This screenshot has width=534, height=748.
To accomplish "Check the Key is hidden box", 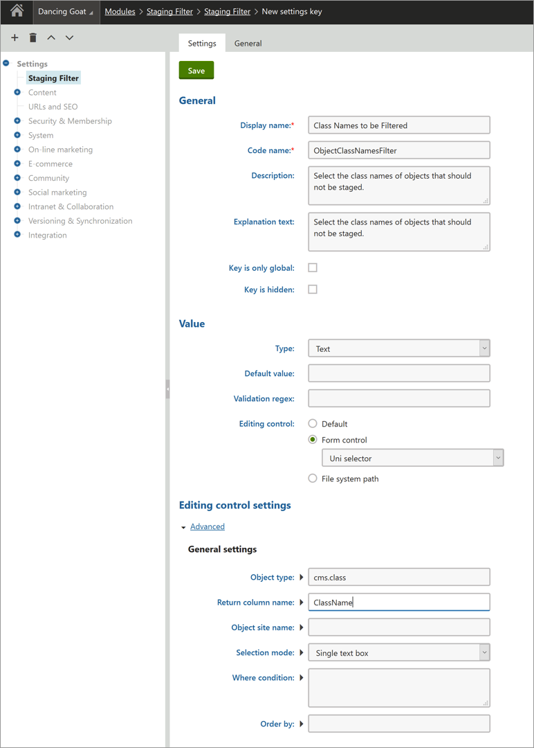I will point(313,289).
